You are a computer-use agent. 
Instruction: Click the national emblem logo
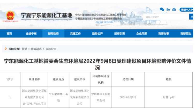tap(11, 15)
